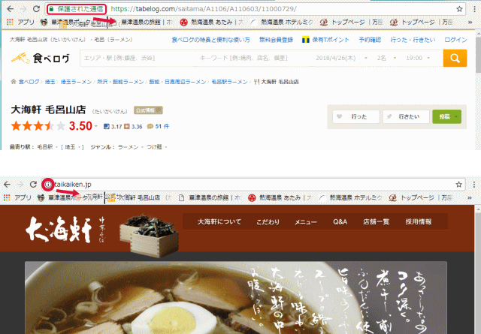
Task: Show hidden bookmarks via » in the tabelog window
Action: (470, 22)
